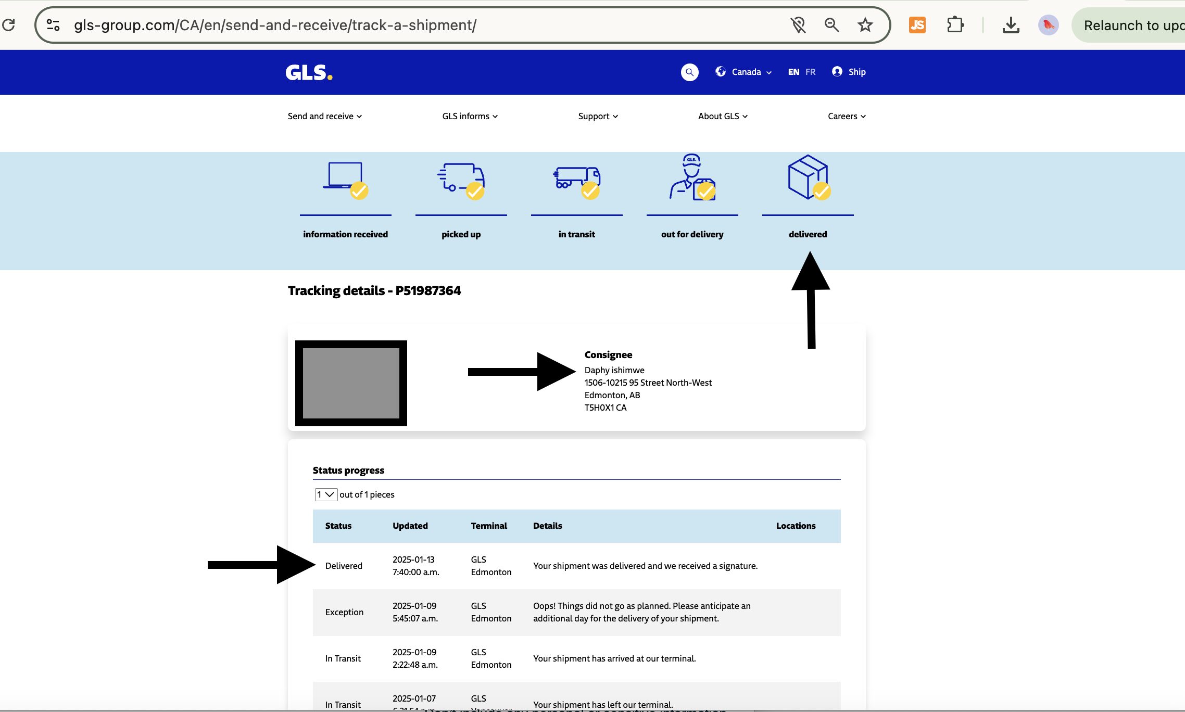Screen dimensions: 1185x712
Task: Open site information icon in address bar
Action: pyautogui.click(x=53, y=24)
